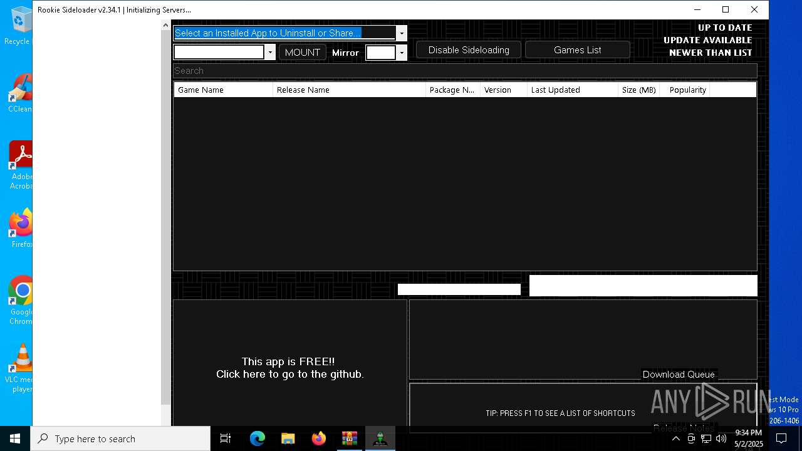Viewport: 802px width, 451px height.
Task: Open the github link 'This app is FREE'
Action: (x=289, y=368)
